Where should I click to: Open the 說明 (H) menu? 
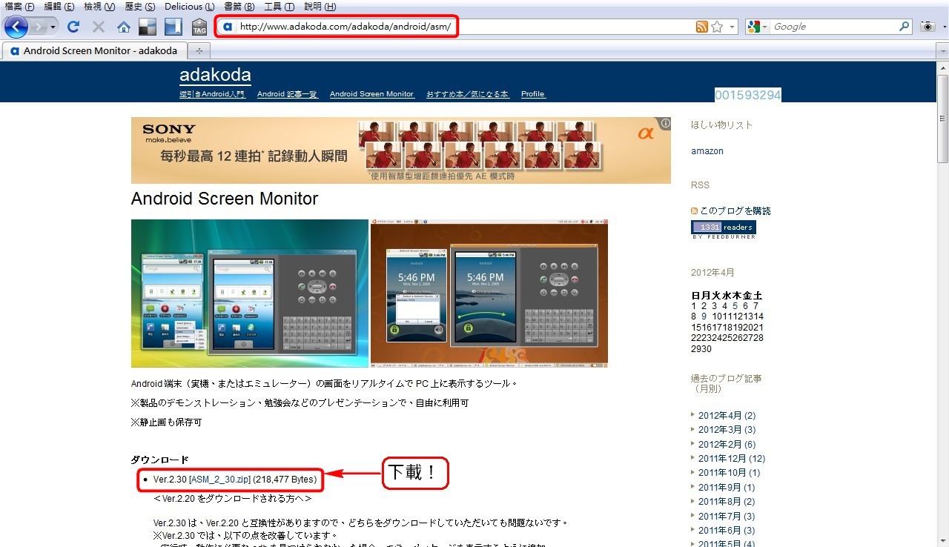click(x=320, y=7)
